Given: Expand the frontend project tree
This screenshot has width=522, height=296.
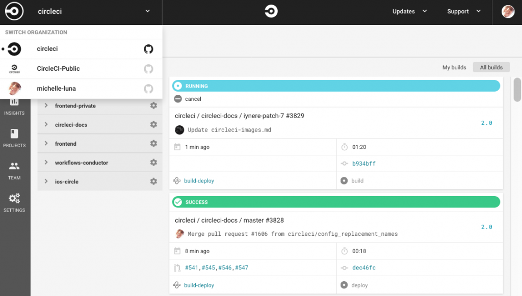Looking at the screenshot, I should click(46, 143).
